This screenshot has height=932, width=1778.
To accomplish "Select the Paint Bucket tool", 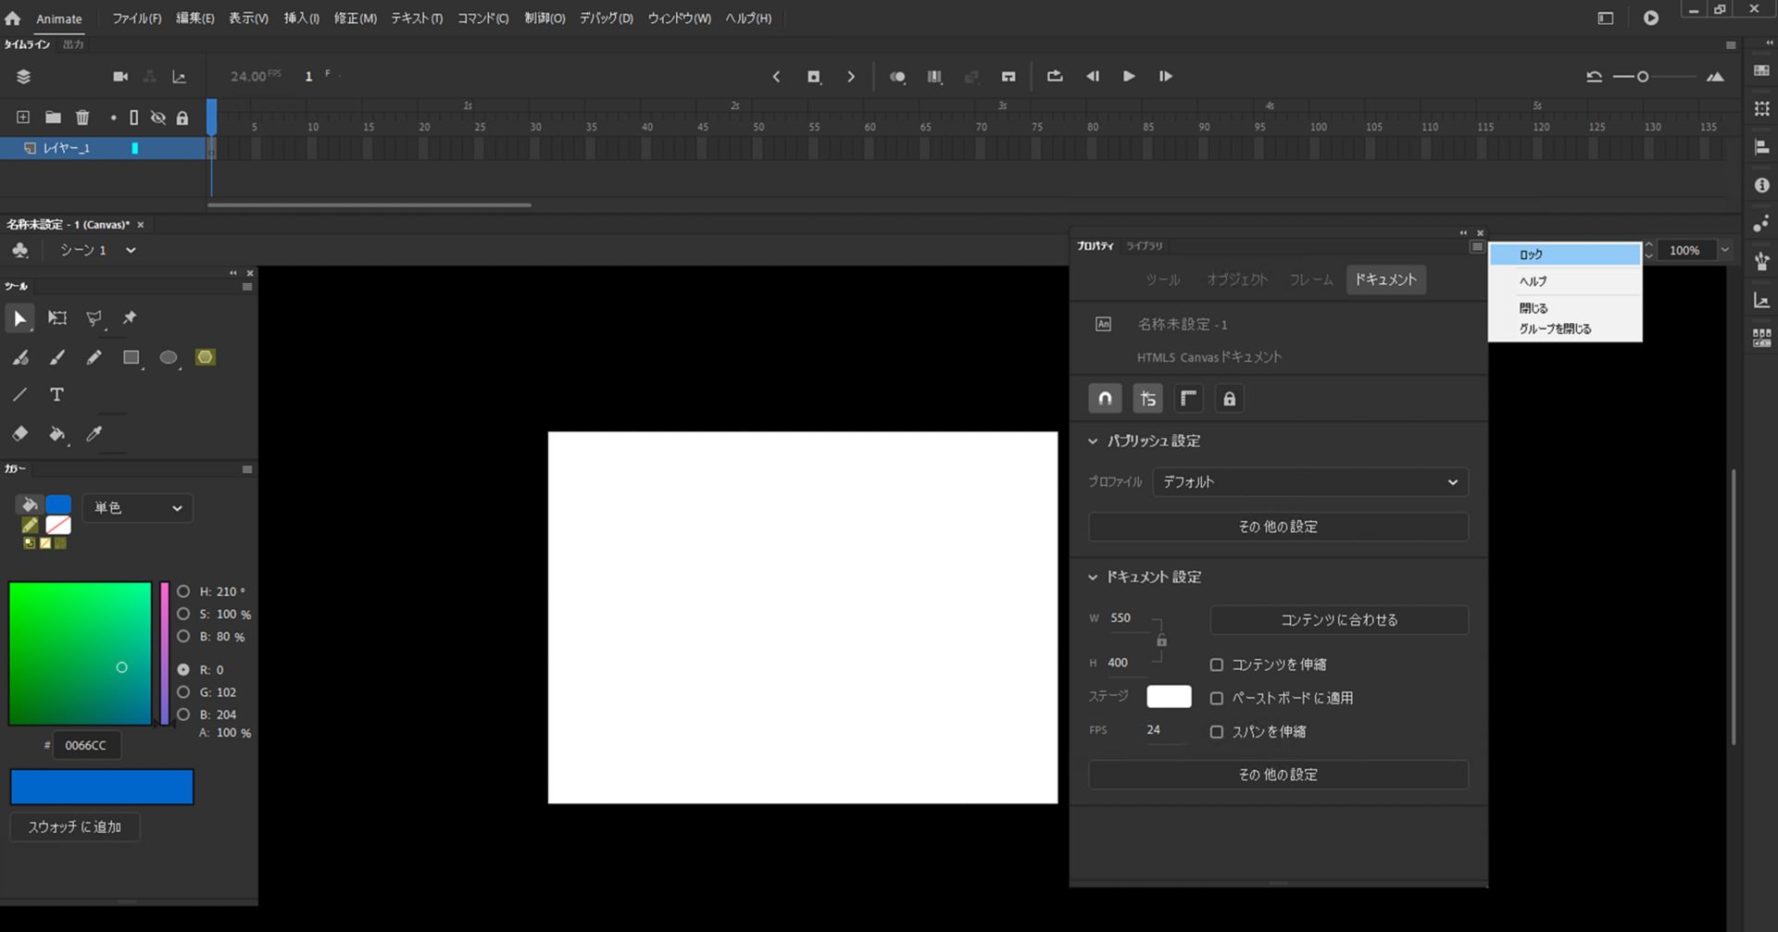I will coord(57,434).
